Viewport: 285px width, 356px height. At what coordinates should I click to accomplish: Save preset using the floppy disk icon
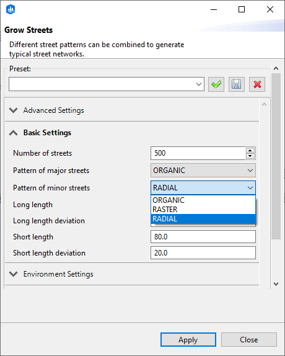pos(237,84)
